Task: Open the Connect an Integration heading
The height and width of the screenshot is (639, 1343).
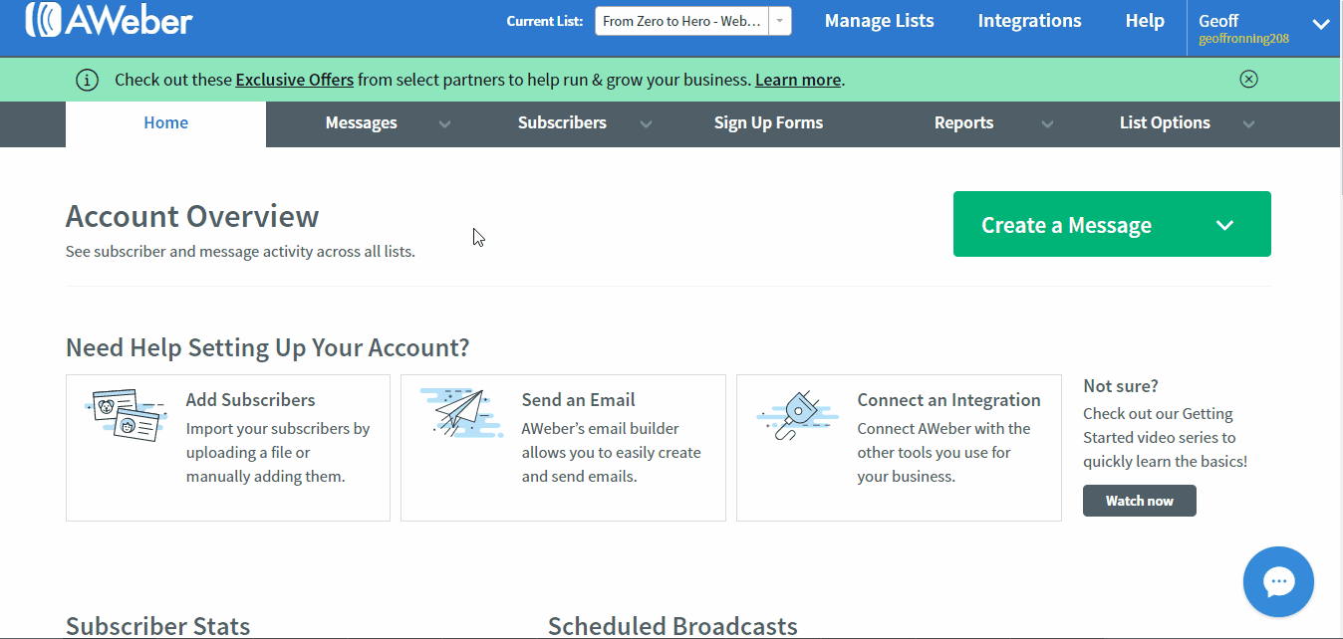Action: pyautogui.click(x=948, y=400)
